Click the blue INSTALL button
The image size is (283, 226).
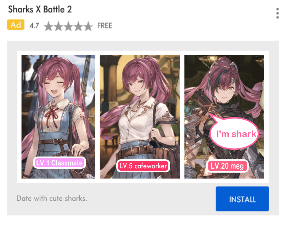tap(242, 199)
